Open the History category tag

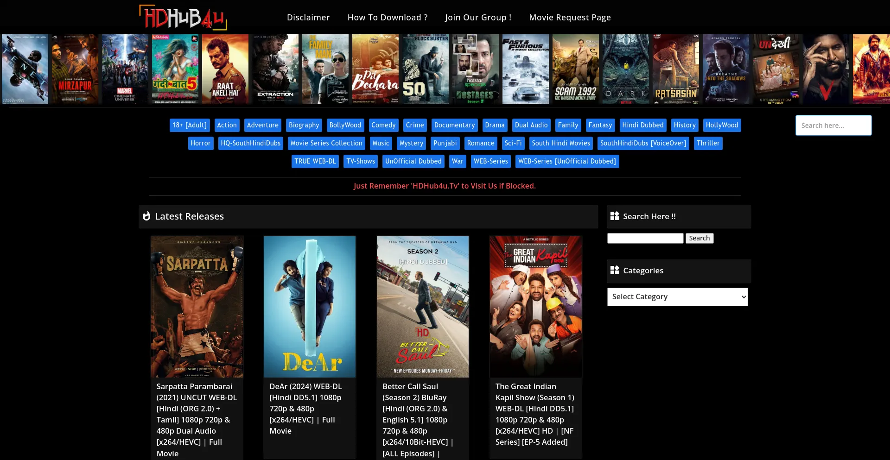click(685, 125)
